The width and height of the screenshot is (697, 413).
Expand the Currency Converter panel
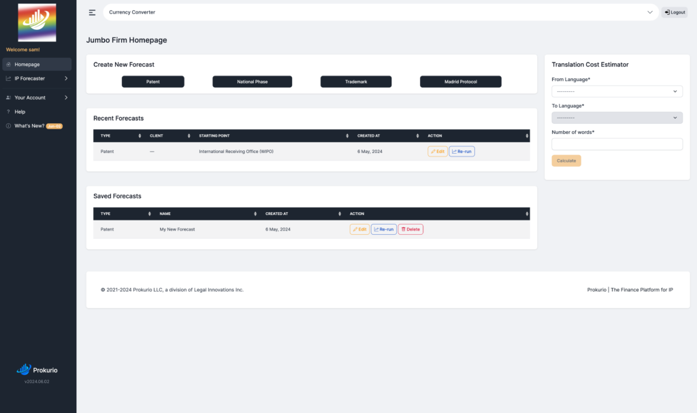pos(381,12)
